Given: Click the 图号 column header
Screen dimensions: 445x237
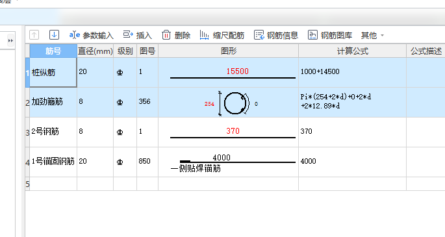Looking at the screenshot, I should 147,51.
